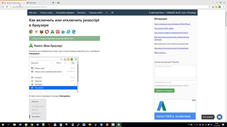Open a new tab with plus button

point(53,2)
